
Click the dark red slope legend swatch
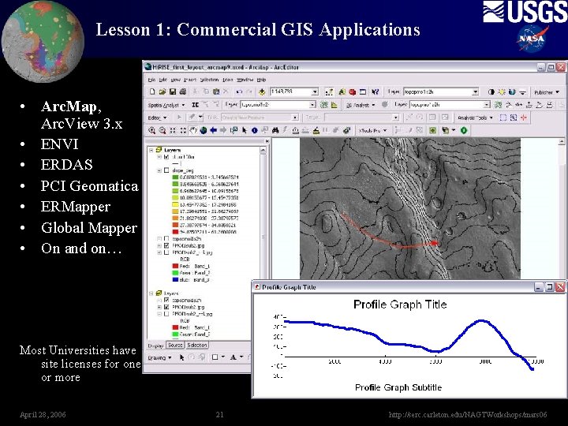pyautogui.click(x=175, y=232)
